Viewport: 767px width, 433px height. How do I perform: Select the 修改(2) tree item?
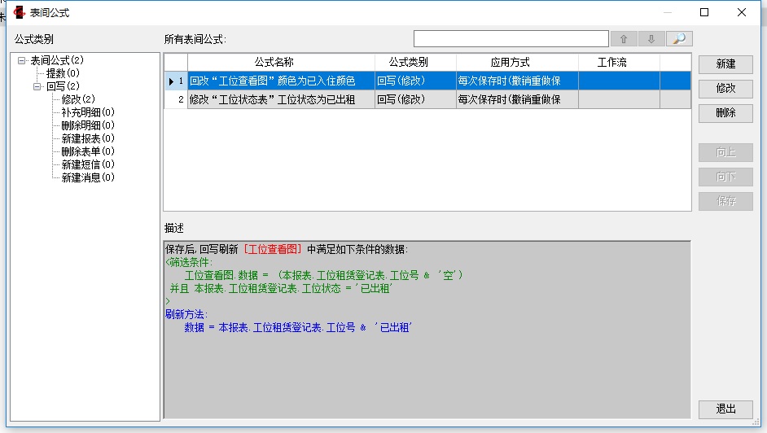(77, 99)
